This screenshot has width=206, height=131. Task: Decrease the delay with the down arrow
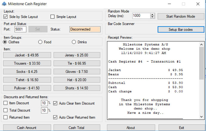[x=153, y=17]
